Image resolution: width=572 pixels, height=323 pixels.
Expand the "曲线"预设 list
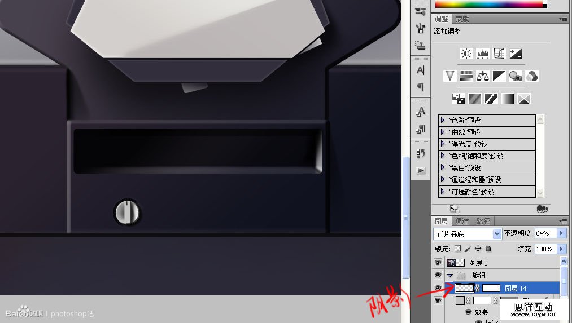pos(443,132)
